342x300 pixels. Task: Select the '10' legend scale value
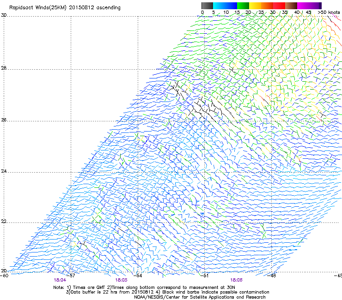click(226, 12)
